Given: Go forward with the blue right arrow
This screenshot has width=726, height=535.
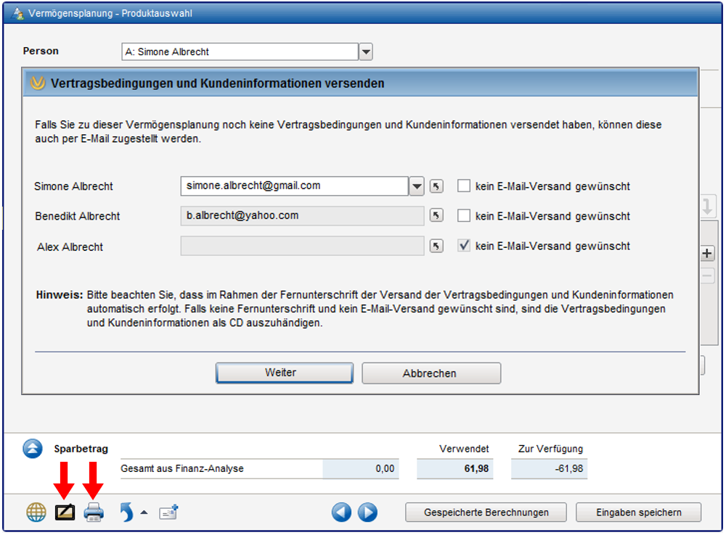Looking at the screenshot, I should (x=367, y=513).
